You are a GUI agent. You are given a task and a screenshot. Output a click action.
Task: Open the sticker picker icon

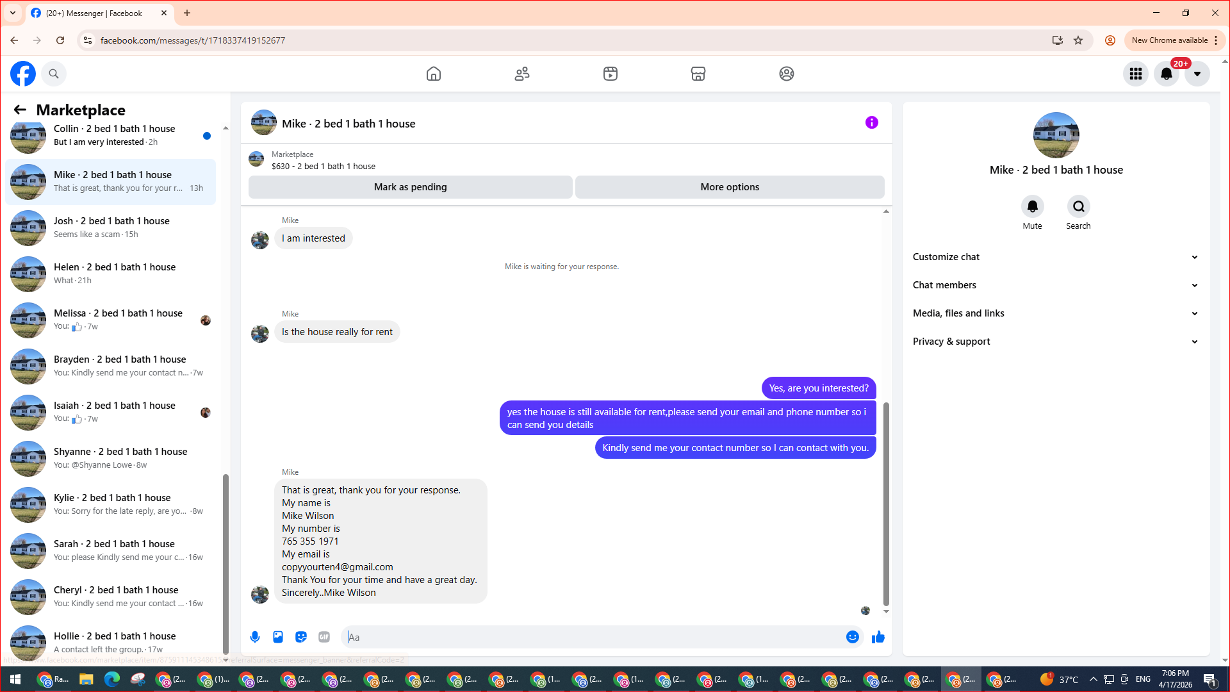click(x=301, y=637)
